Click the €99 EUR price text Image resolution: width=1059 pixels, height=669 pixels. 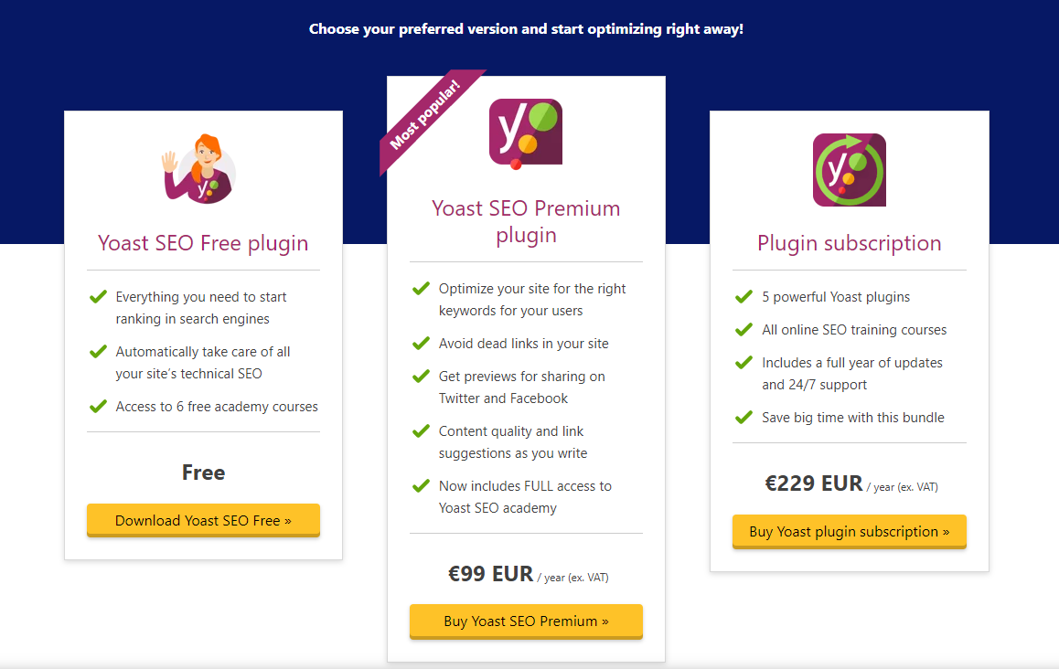490,574
